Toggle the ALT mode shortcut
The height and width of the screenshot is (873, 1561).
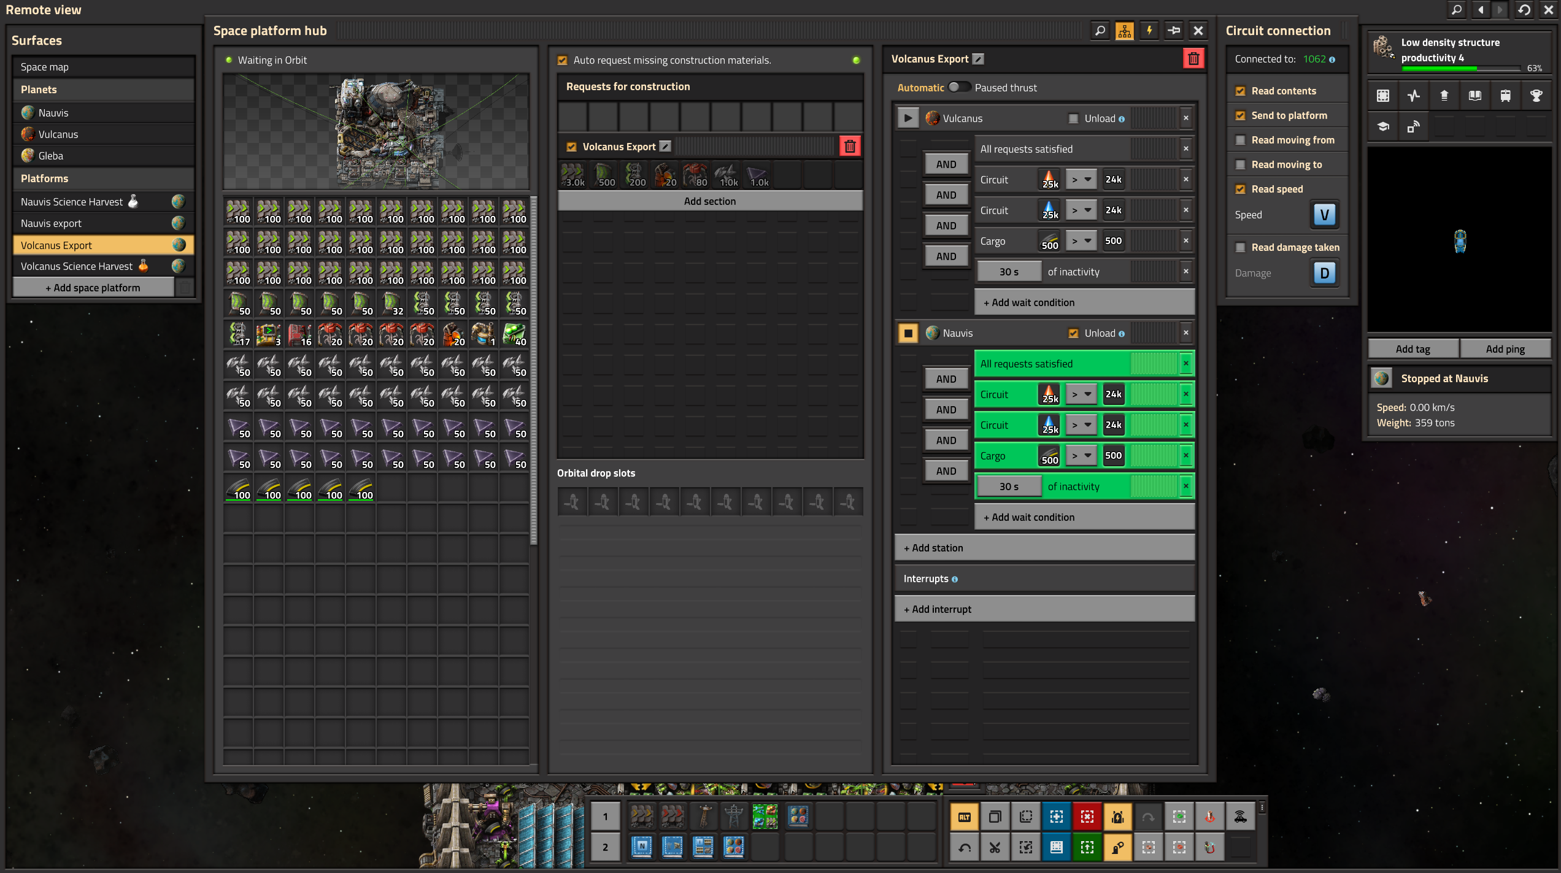pos(965,817)
